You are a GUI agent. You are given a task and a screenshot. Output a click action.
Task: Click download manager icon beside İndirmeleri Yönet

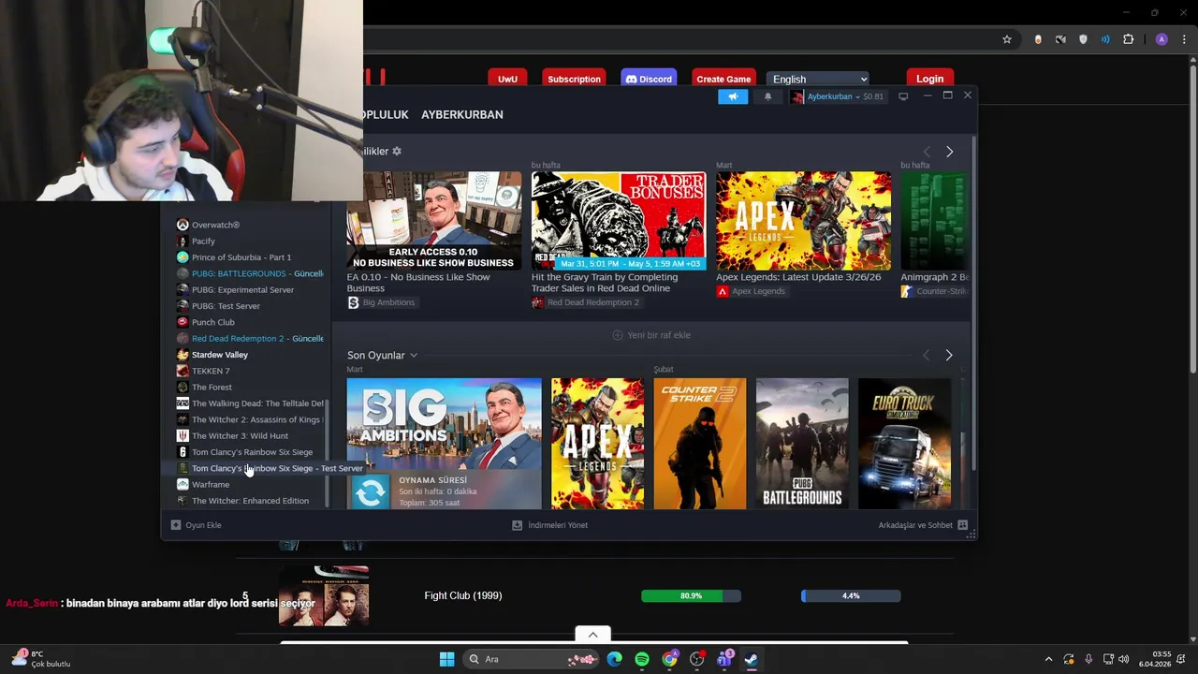(x=517, y=525)
